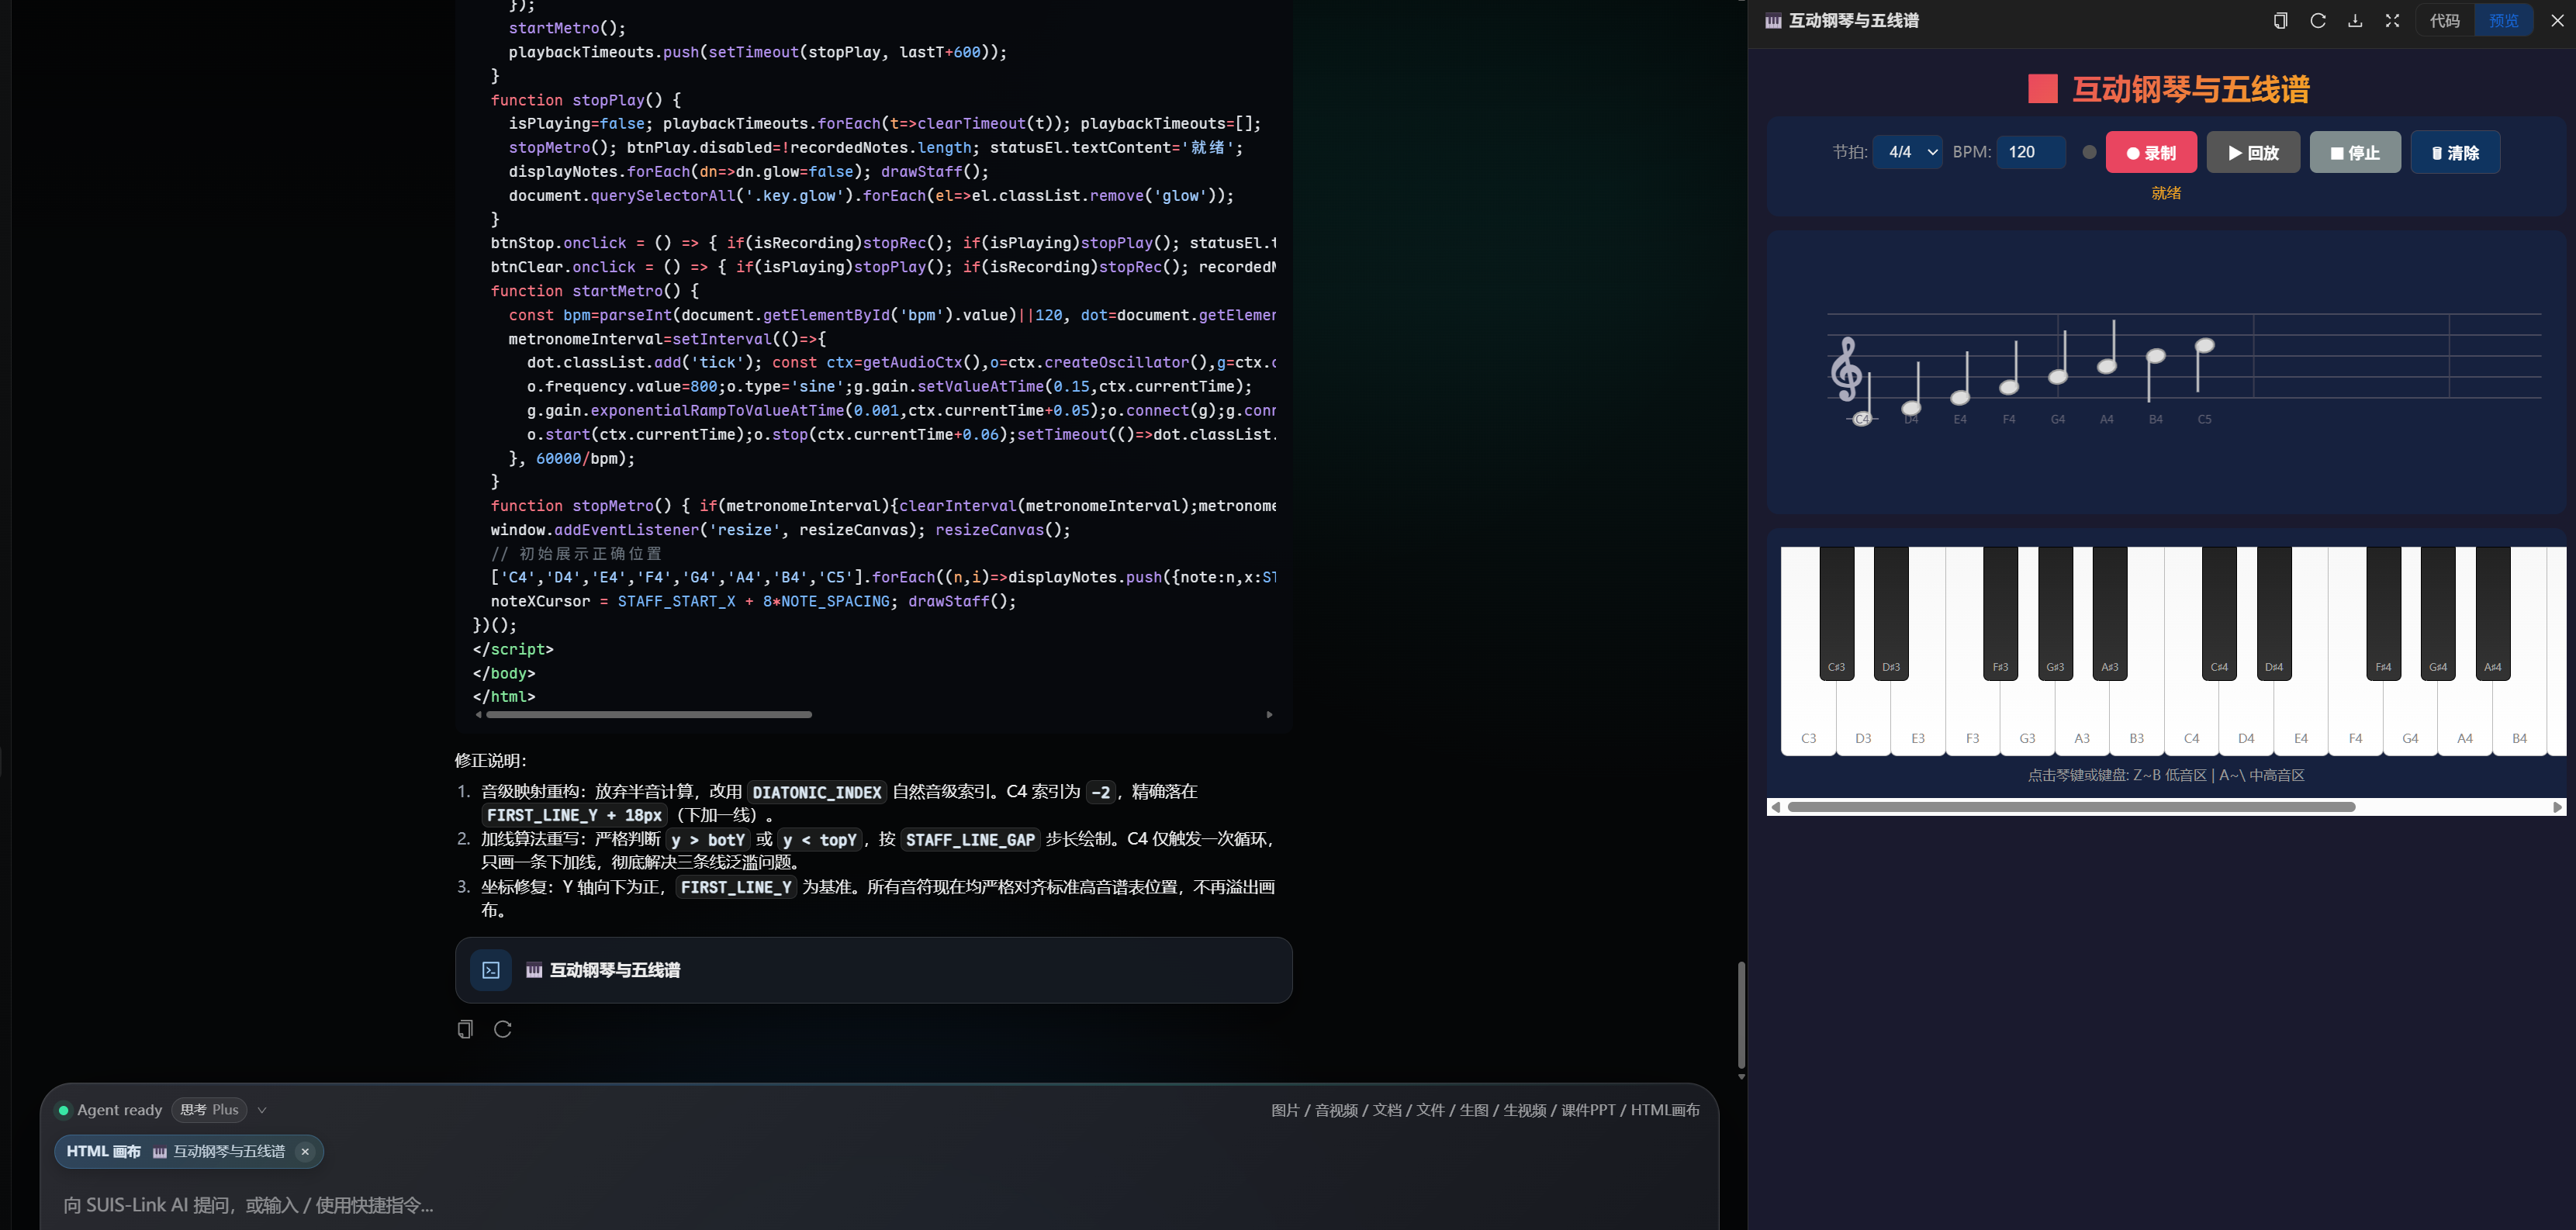Click the 停止 stop button

click(x=2355, y=152)
